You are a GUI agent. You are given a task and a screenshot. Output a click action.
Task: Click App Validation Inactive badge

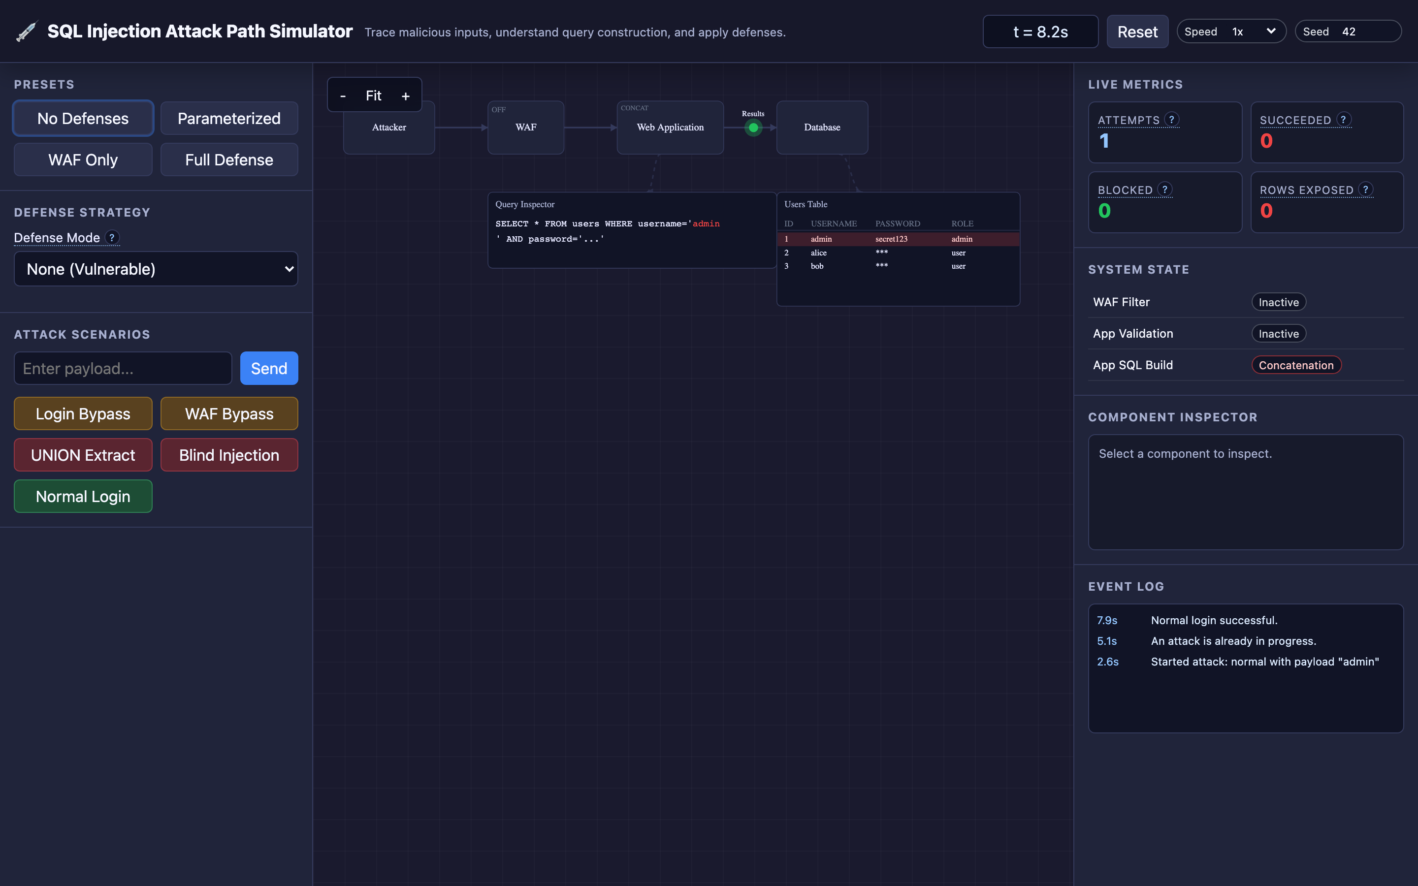tap(1279, 333)
